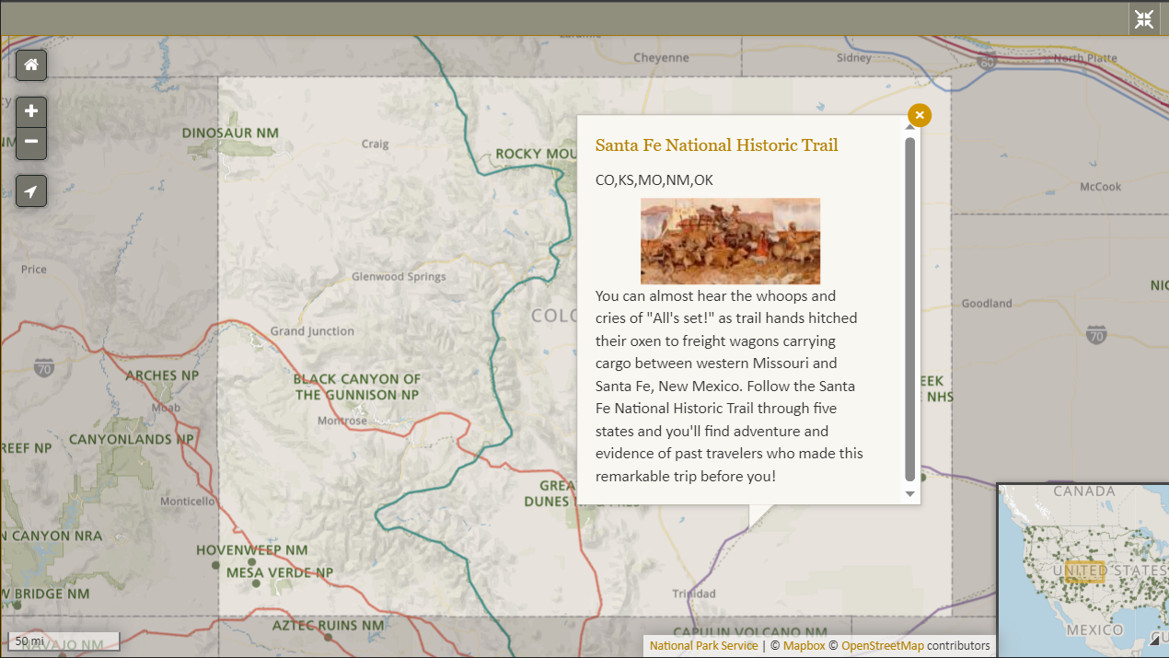Click the overview minimap of the United States
This screenshot has width=1169, height=658.
tap(1083, 571)
